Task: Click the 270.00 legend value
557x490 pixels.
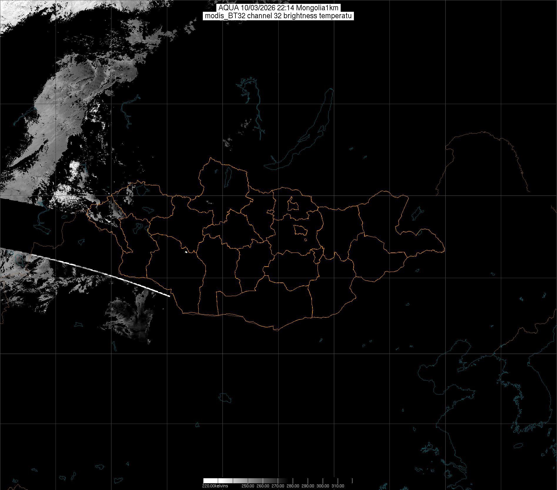Action: pos(278,486)
